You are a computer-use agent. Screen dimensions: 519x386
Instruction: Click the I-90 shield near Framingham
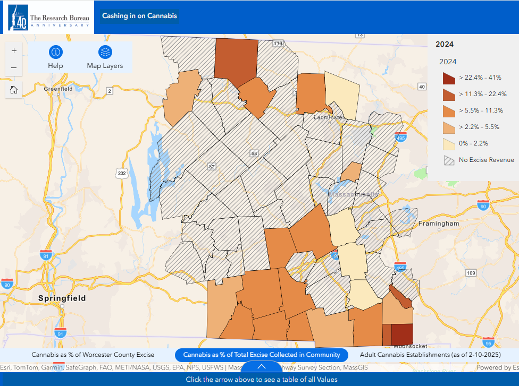483,205
